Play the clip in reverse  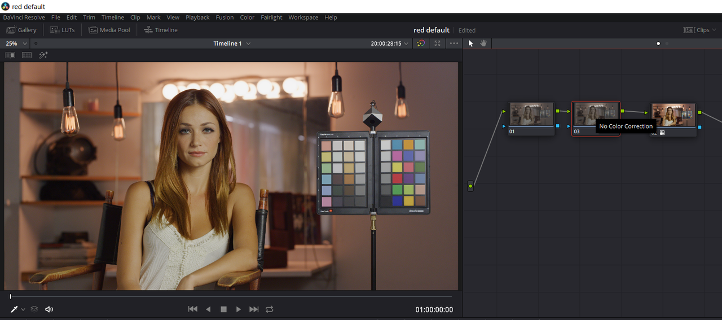pyautogui.click(x=208, y=309)
